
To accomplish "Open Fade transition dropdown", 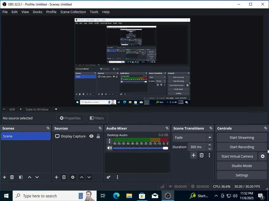I will (x=193, y=137).
